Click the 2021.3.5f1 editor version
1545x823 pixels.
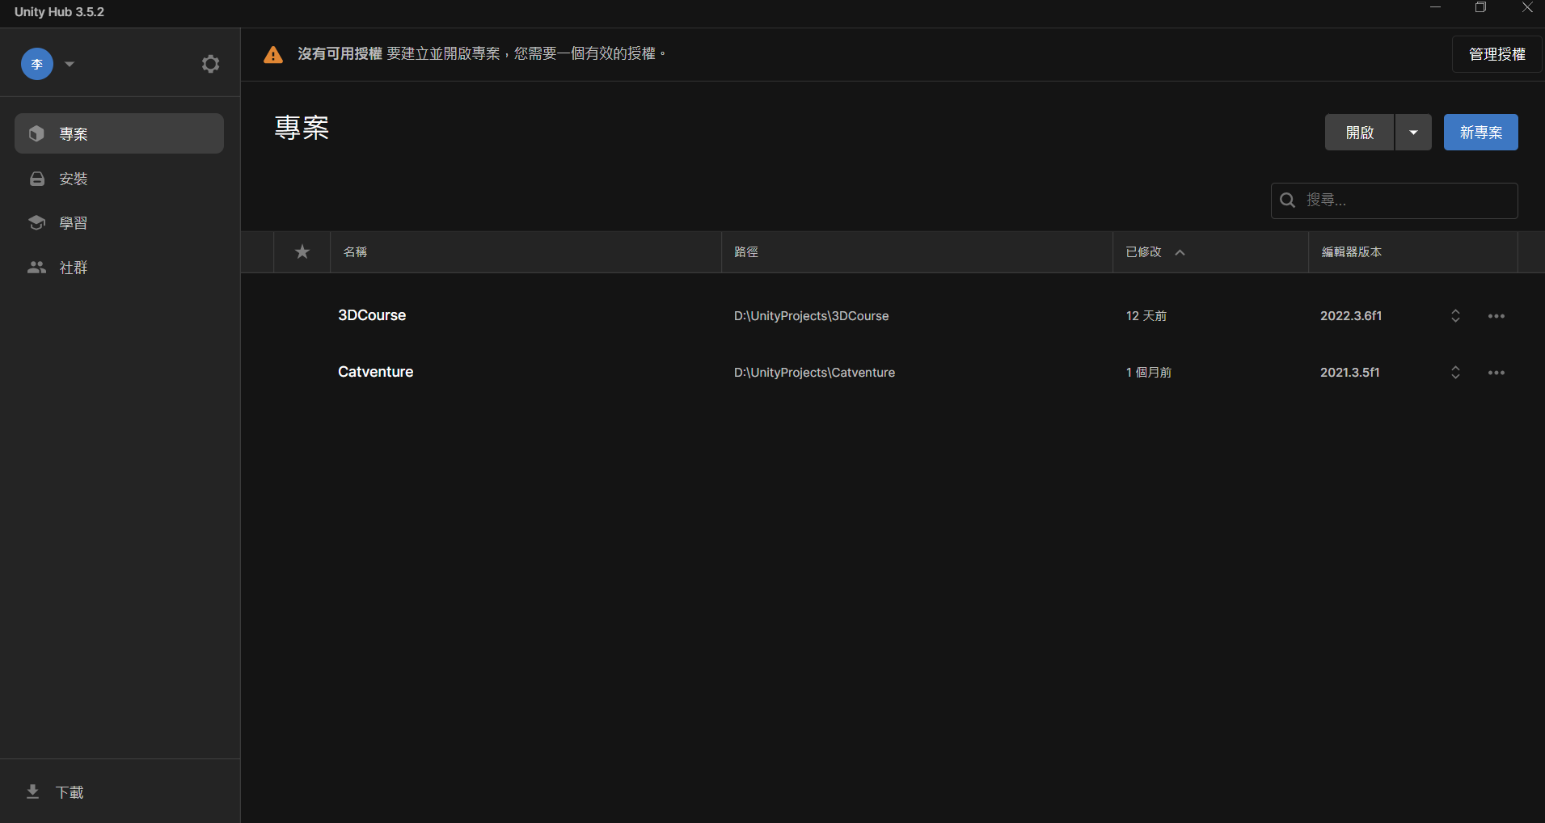point(1350,373)
